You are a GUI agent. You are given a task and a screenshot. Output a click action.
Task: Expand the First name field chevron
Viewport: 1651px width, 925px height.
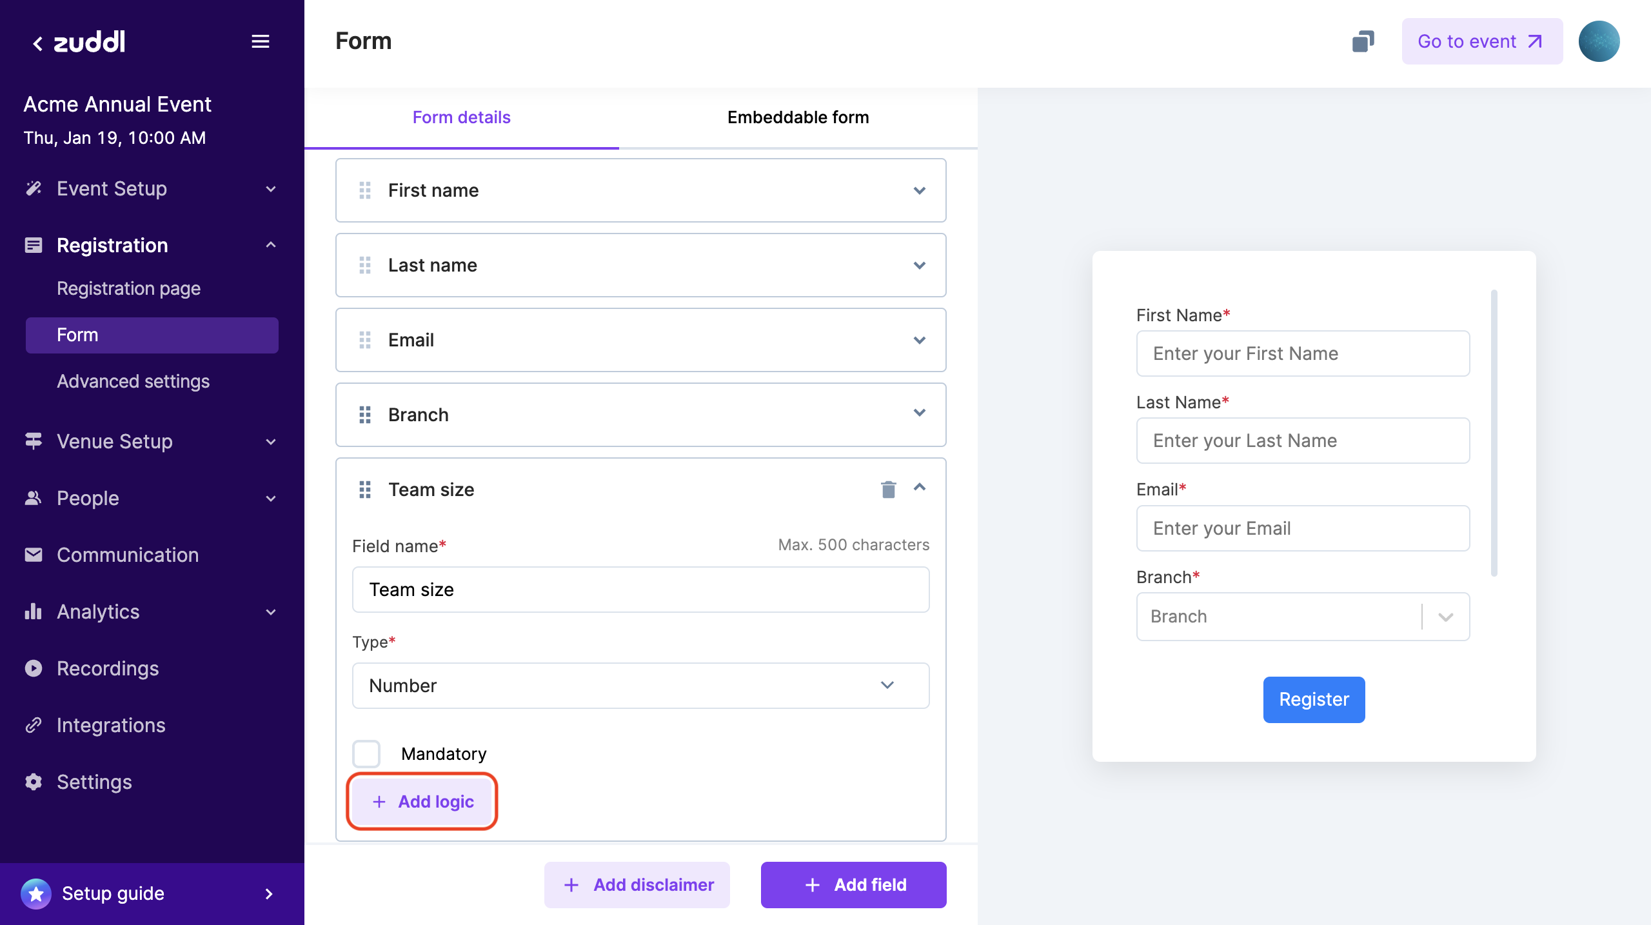920,190
